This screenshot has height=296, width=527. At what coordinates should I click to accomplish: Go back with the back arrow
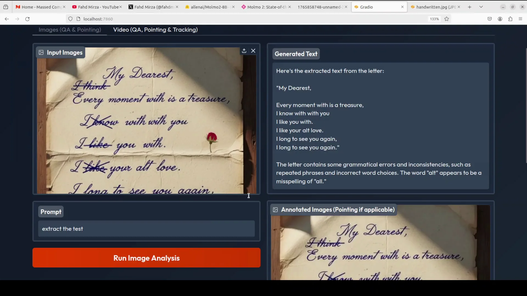7,19
